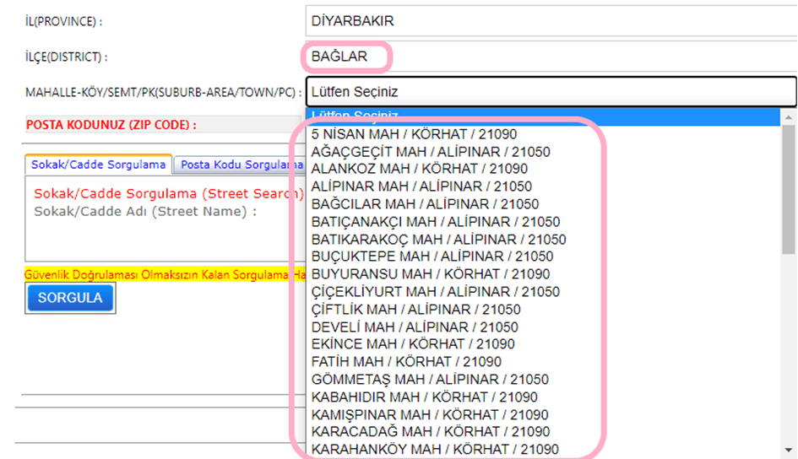Select ÇİFTLİK MAH / ALİPINAR / 21050

point(416,310)
